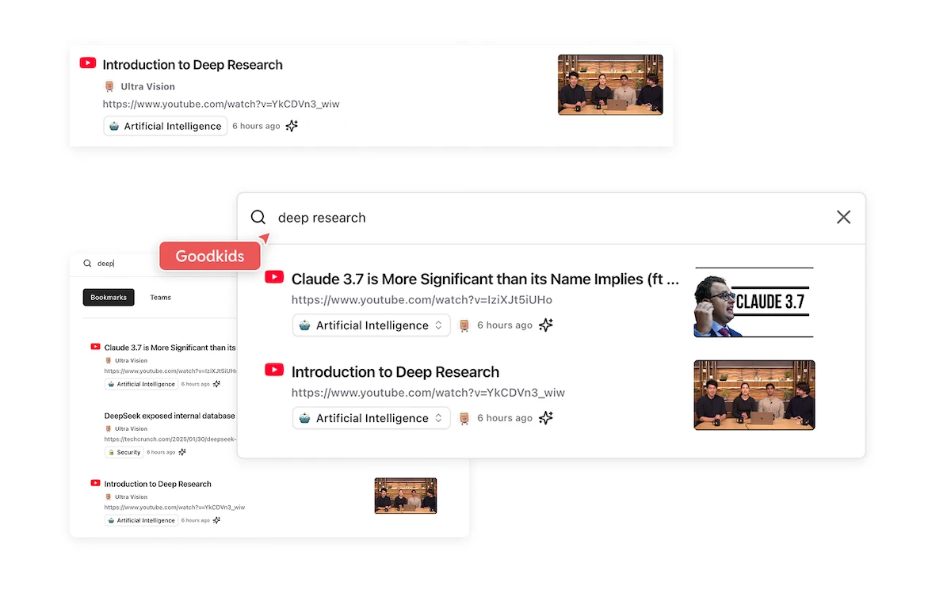Open the Deep Research video thumbnail in the search popup

click(x=754, y=395)
